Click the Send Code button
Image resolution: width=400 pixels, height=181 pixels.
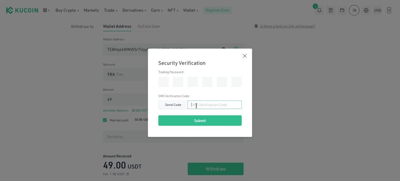[x=173, y=105]
